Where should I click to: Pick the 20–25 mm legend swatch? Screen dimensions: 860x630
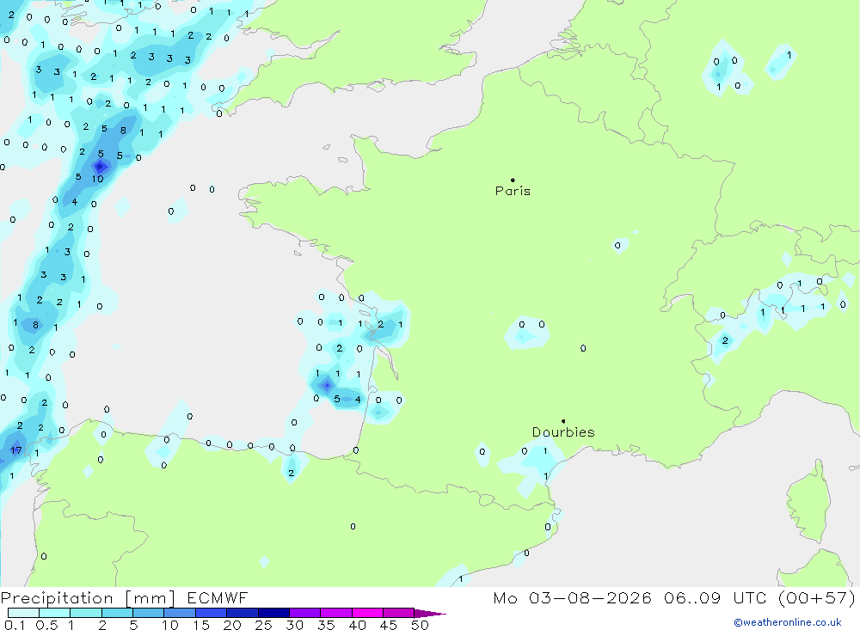(x=243, y=613)
